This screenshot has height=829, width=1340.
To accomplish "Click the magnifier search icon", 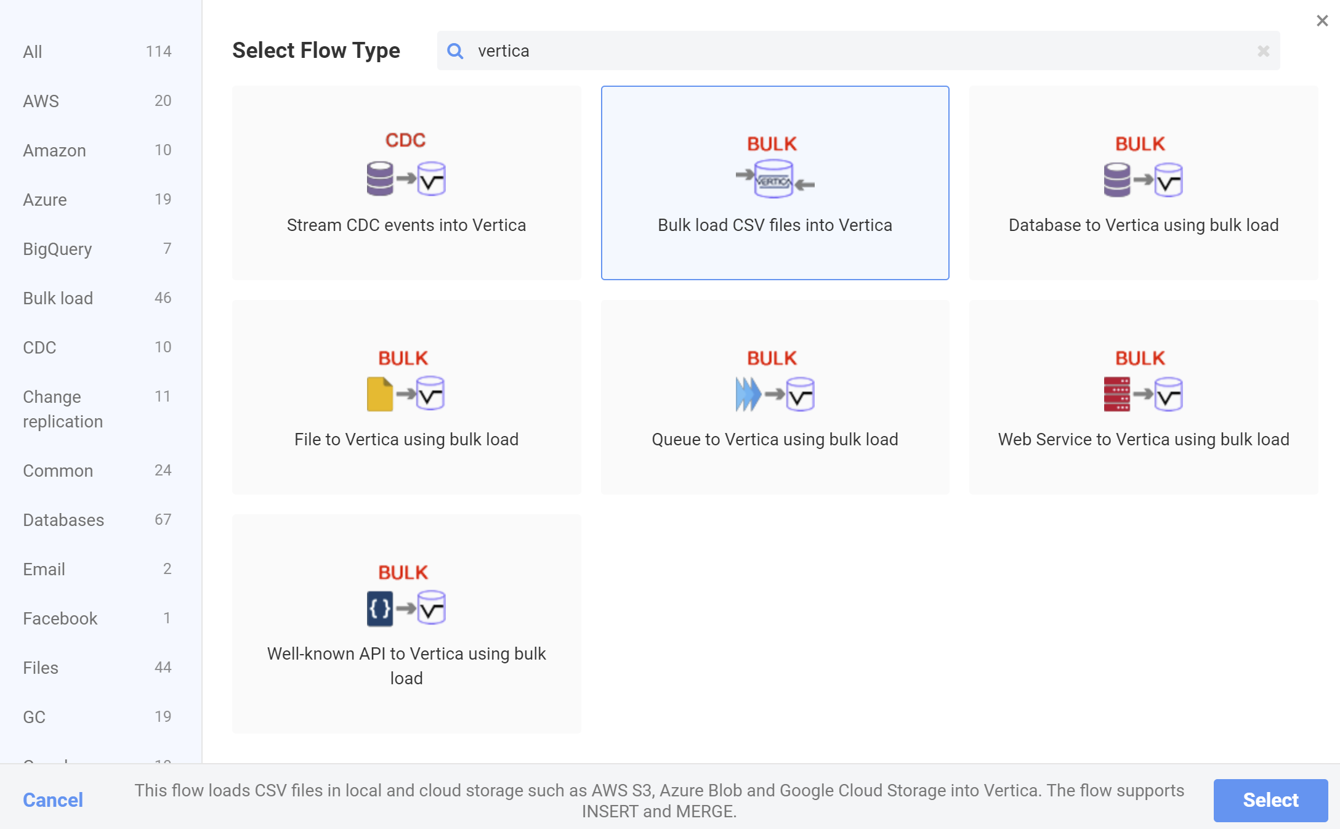I will [455, 51].
